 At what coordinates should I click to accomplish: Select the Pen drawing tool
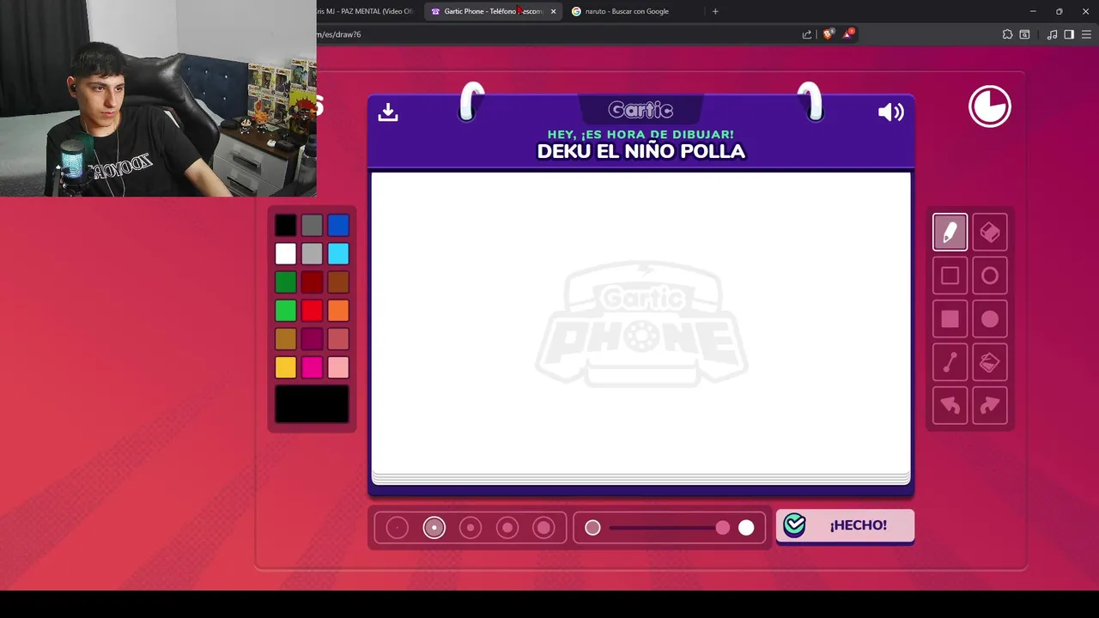click(950, 233)
